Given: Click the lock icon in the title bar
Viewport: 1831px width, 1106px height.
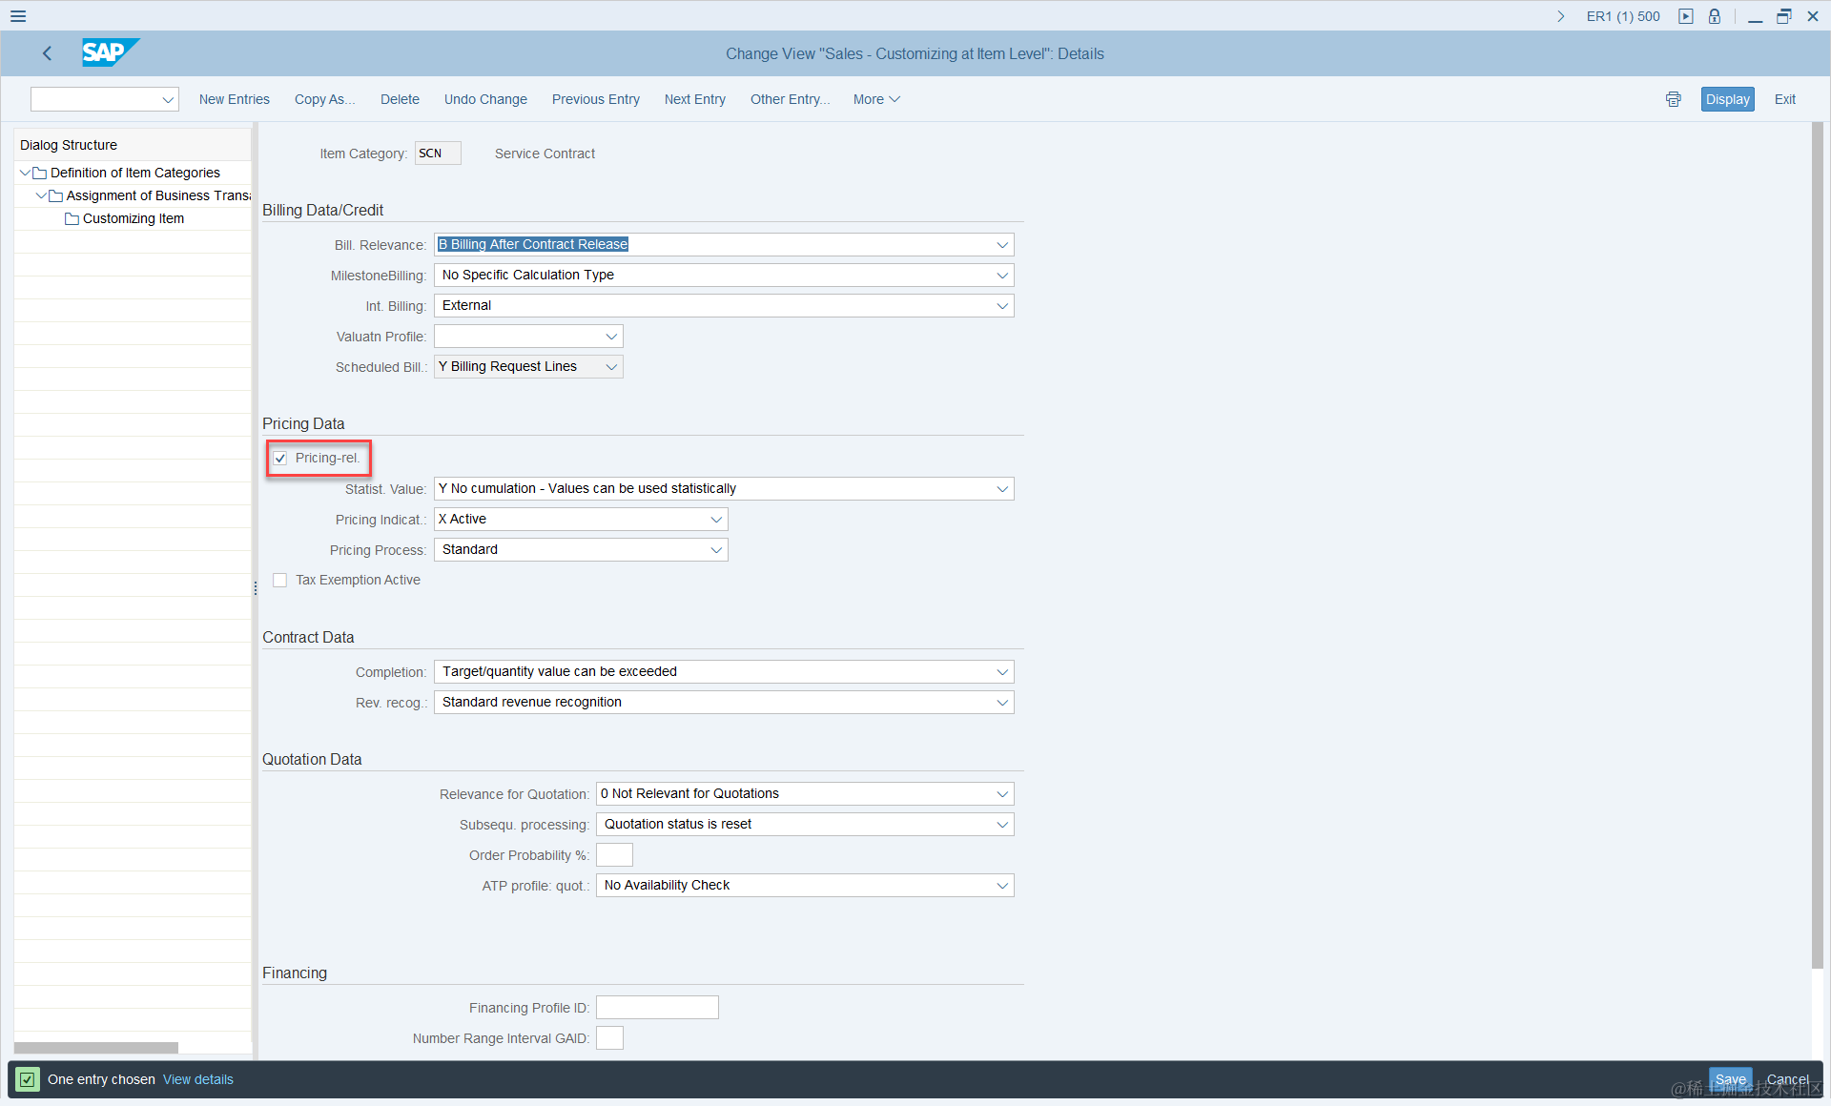Looking at the screenshot, I should point(1715,16).
